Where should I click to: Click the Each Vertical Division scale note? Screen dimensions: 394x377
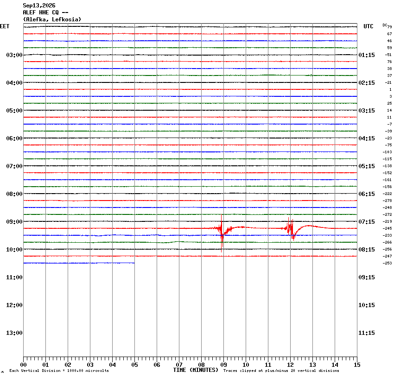tap(59, 371)
